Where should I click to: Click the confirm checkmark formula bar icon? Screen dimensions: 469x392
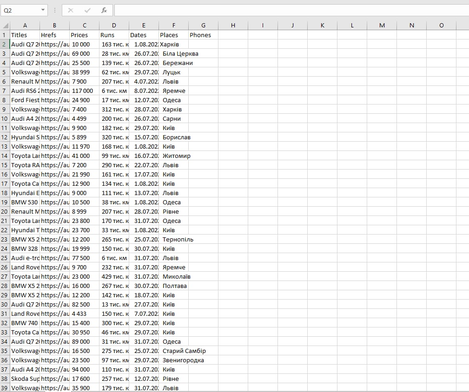coord(87,11)
